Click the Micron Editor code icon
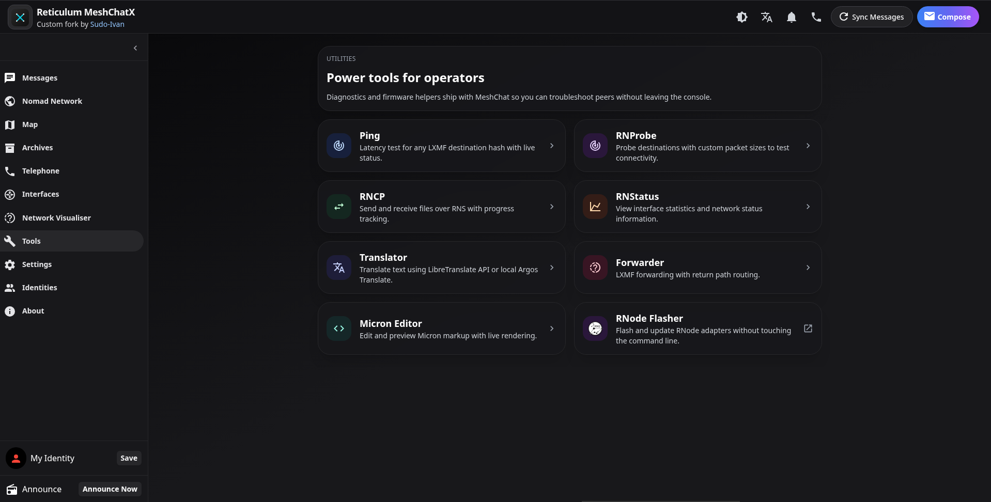The height and width of the screenshot is (502, 991). (x=339, y=328)
